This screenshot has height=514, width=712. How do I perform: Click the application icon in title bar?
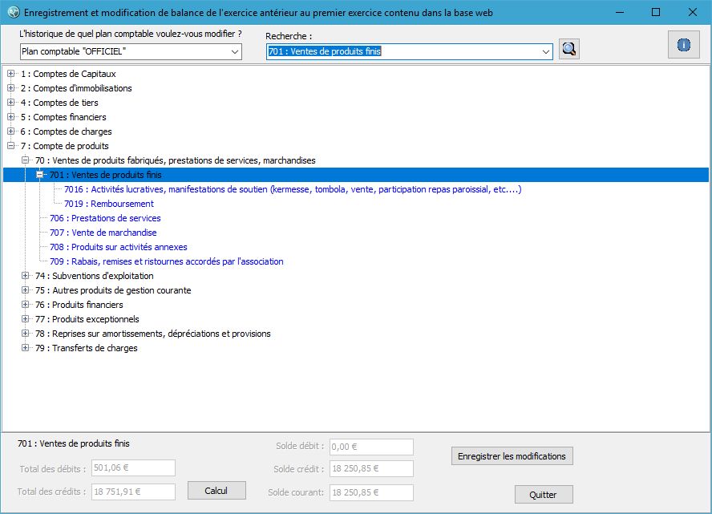tap(13, 12)
